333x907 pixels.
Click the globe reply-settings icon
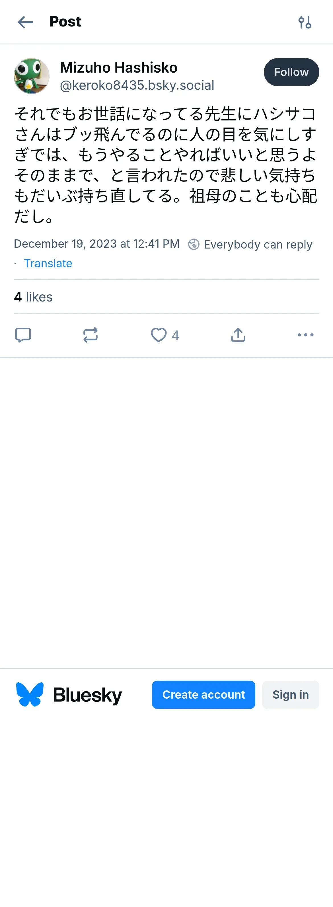point(194,244)
